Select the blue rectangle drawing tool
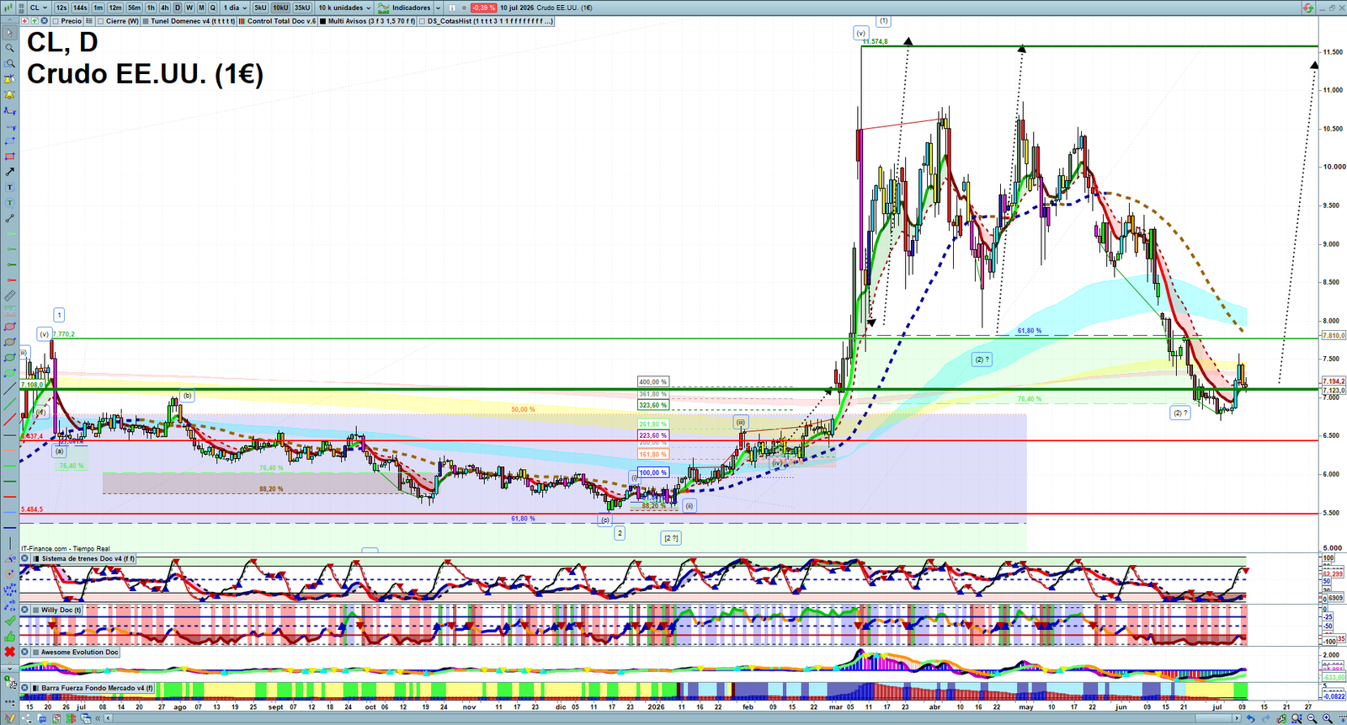The image size is (1347, 725). [x=9, y=140]
